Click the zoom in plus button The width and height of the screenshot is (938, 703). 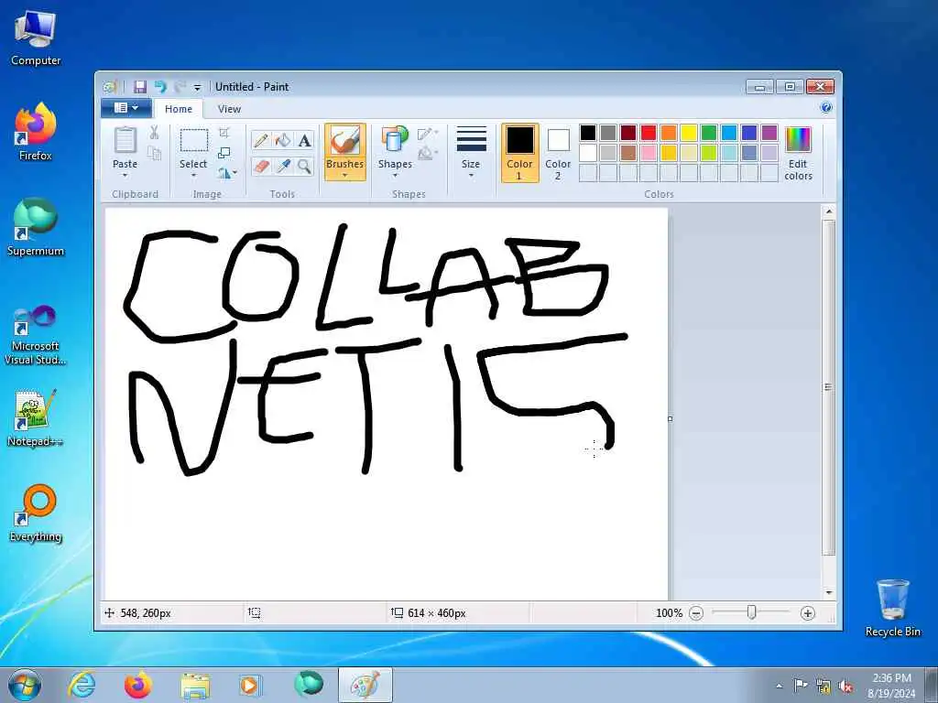pyautogui.click(x=807, y=612)
